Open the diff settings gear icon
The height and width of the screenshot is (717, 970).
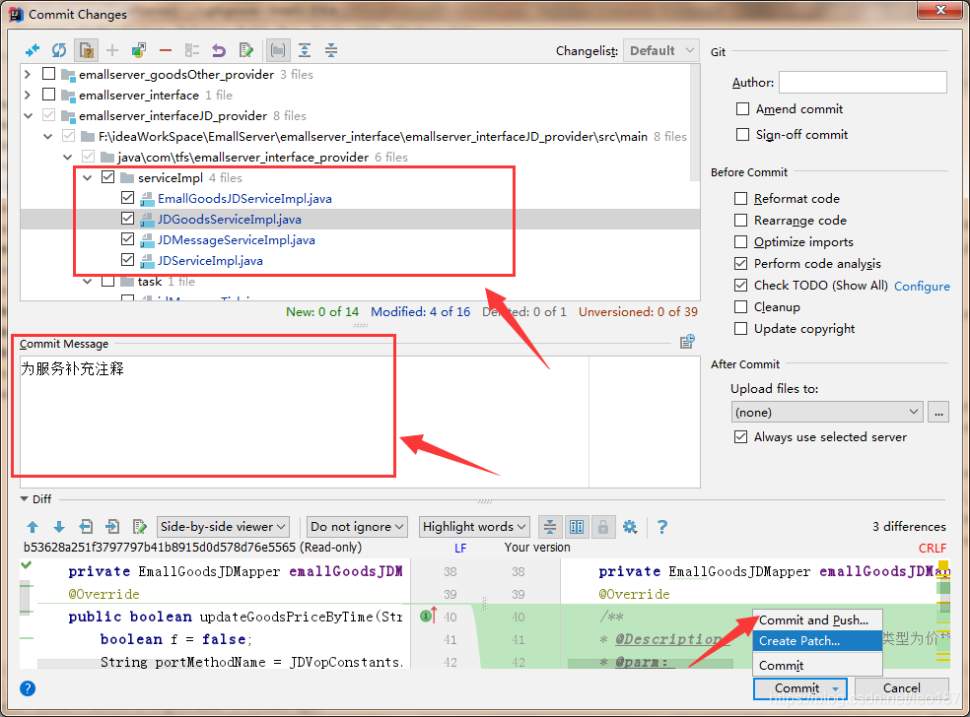630,527
